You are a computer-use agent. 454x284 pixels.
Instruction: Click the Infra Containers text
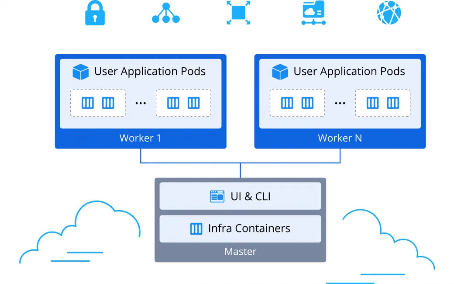(249, 229)
